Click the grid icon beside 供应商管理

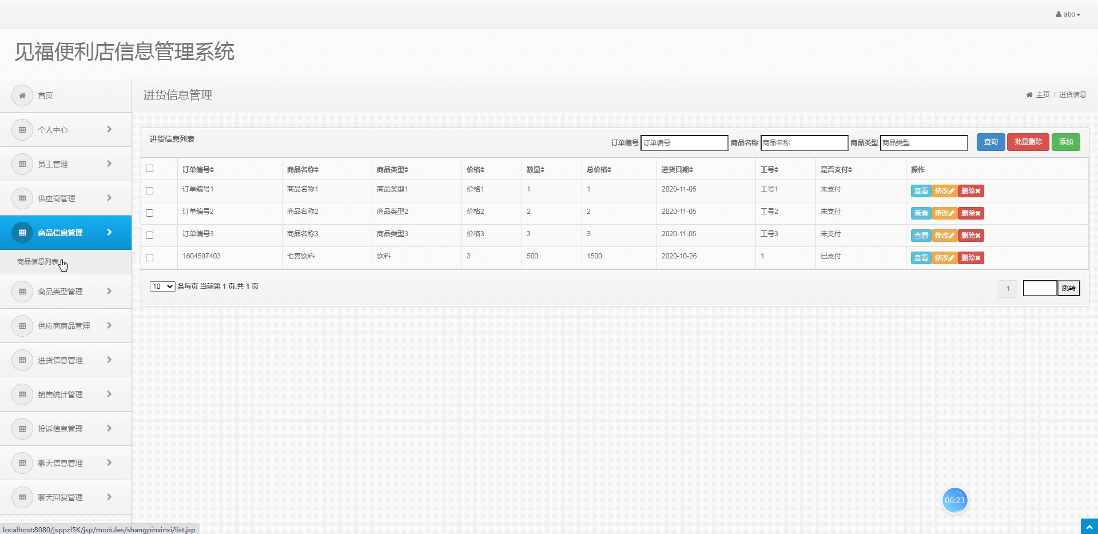tap(22, 198)
